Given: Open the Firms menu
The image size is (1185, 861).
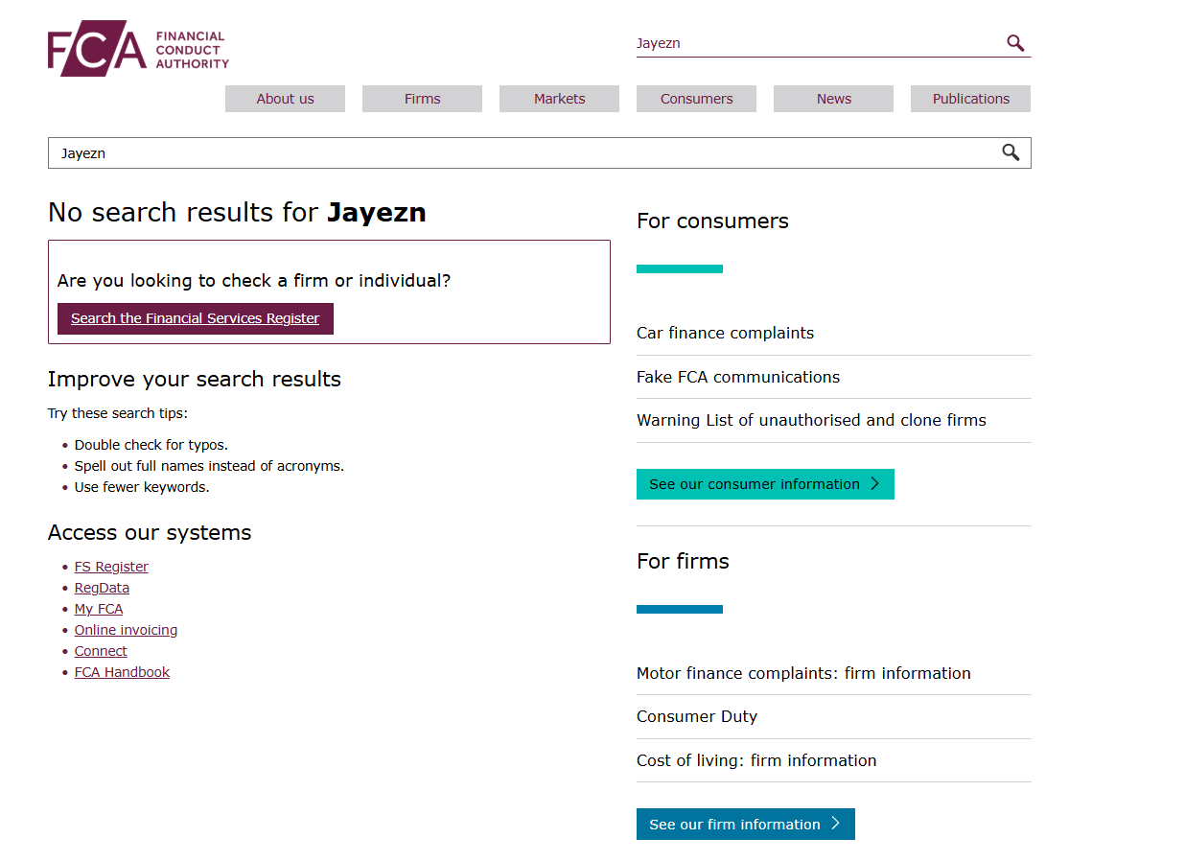Looking at the screenshot, I should [422, 99].
